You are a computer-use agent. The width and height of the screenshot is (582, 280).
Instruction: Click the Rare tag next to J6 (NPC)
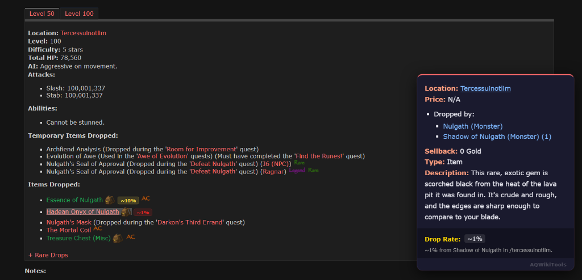coord(299,162)
